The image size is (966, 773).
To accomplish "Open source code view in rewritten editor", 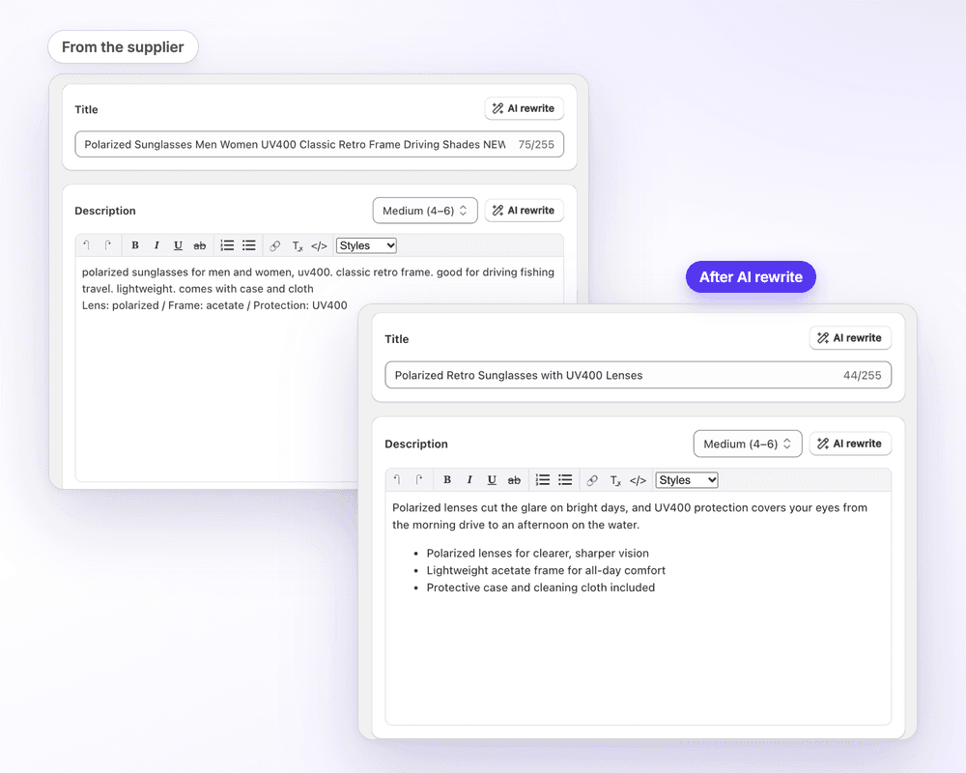I will (x=638, y=479).
